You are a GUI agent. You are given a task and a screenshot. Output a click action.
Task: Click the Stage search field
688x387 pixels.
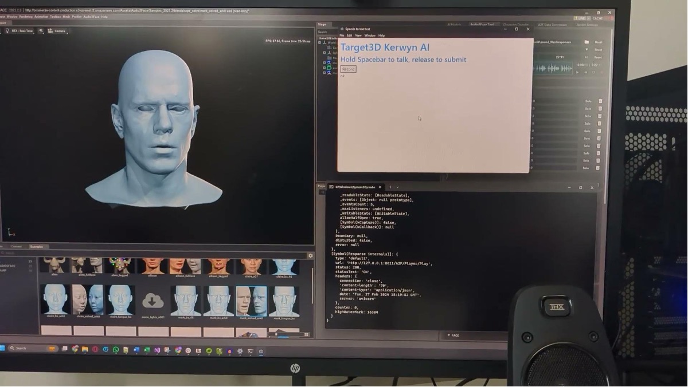point(327,32)
